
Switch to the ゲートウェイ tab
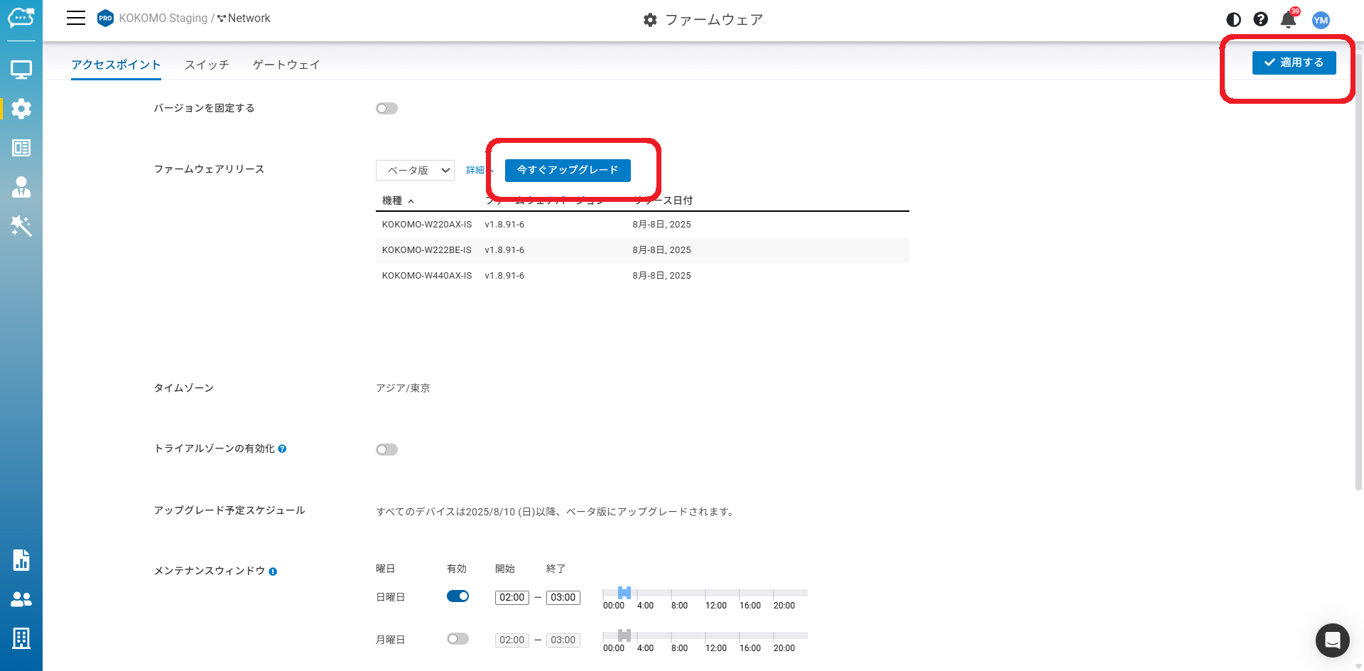[x=286, y=65]
